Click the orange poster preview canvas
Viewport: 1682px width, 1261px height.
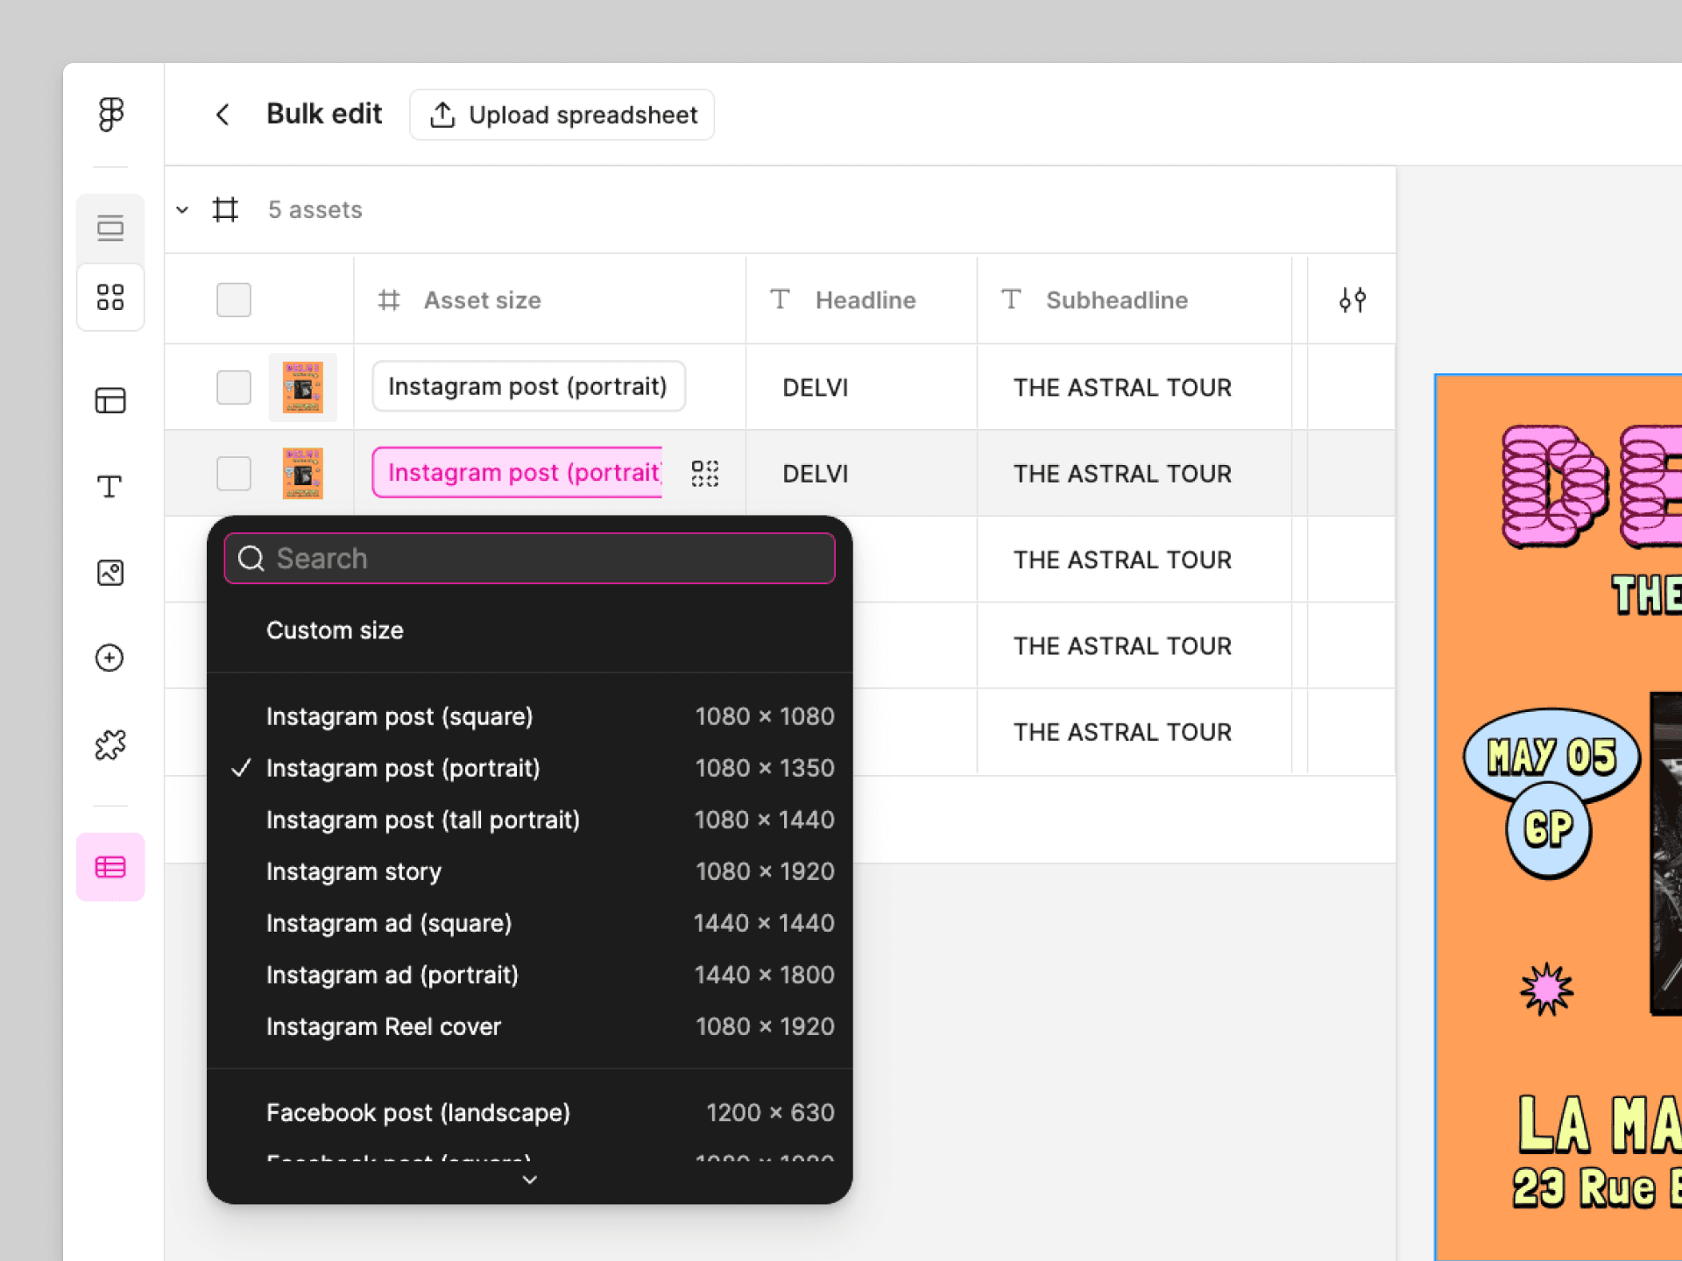(x=1558, y=817)
